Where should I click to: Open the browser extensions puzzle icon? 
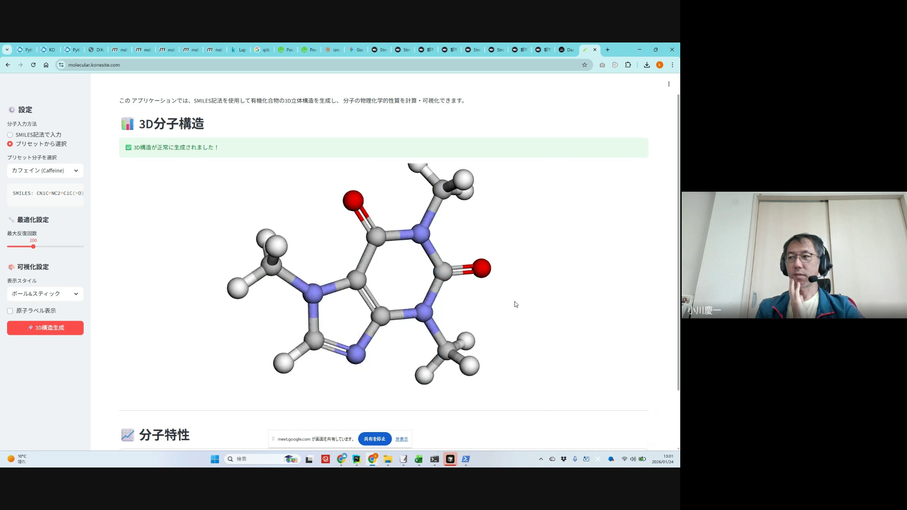click(x=628, y=65)
